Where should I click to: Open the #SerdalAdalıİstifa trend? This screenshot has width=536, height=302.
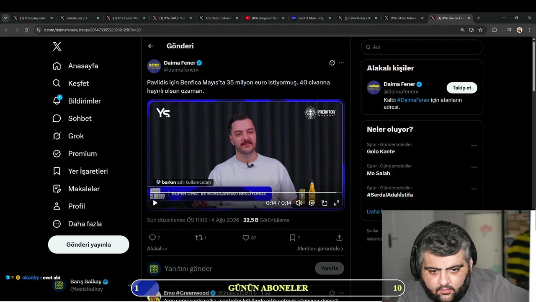[x=390, y=195]
